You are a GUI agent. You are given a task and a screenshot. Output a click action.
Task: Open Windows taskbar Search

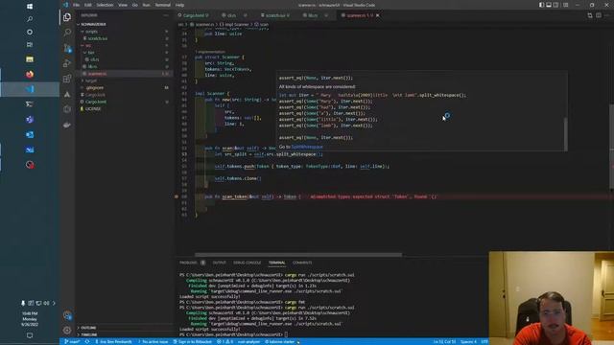point(30,19)
